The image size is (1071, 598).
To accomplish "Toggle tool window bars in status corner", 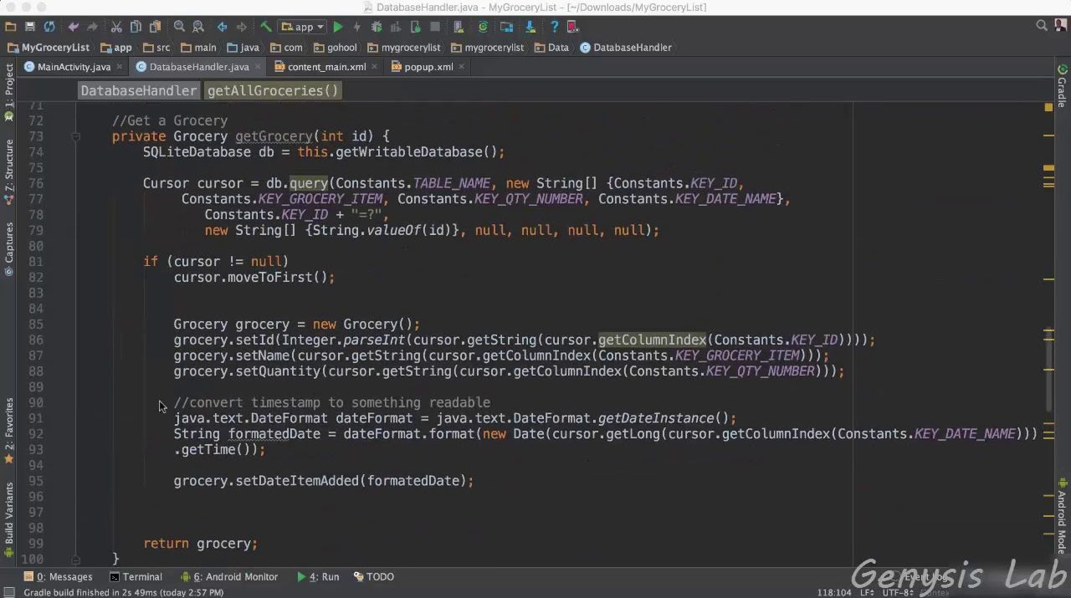I will coord(9,592).
